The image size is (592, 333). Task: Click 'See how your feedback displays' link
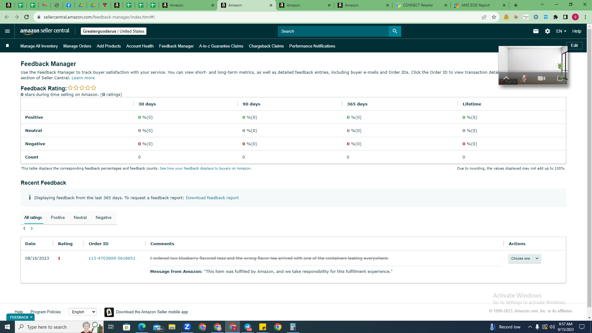pyautogui.click(x=205, y=168)
